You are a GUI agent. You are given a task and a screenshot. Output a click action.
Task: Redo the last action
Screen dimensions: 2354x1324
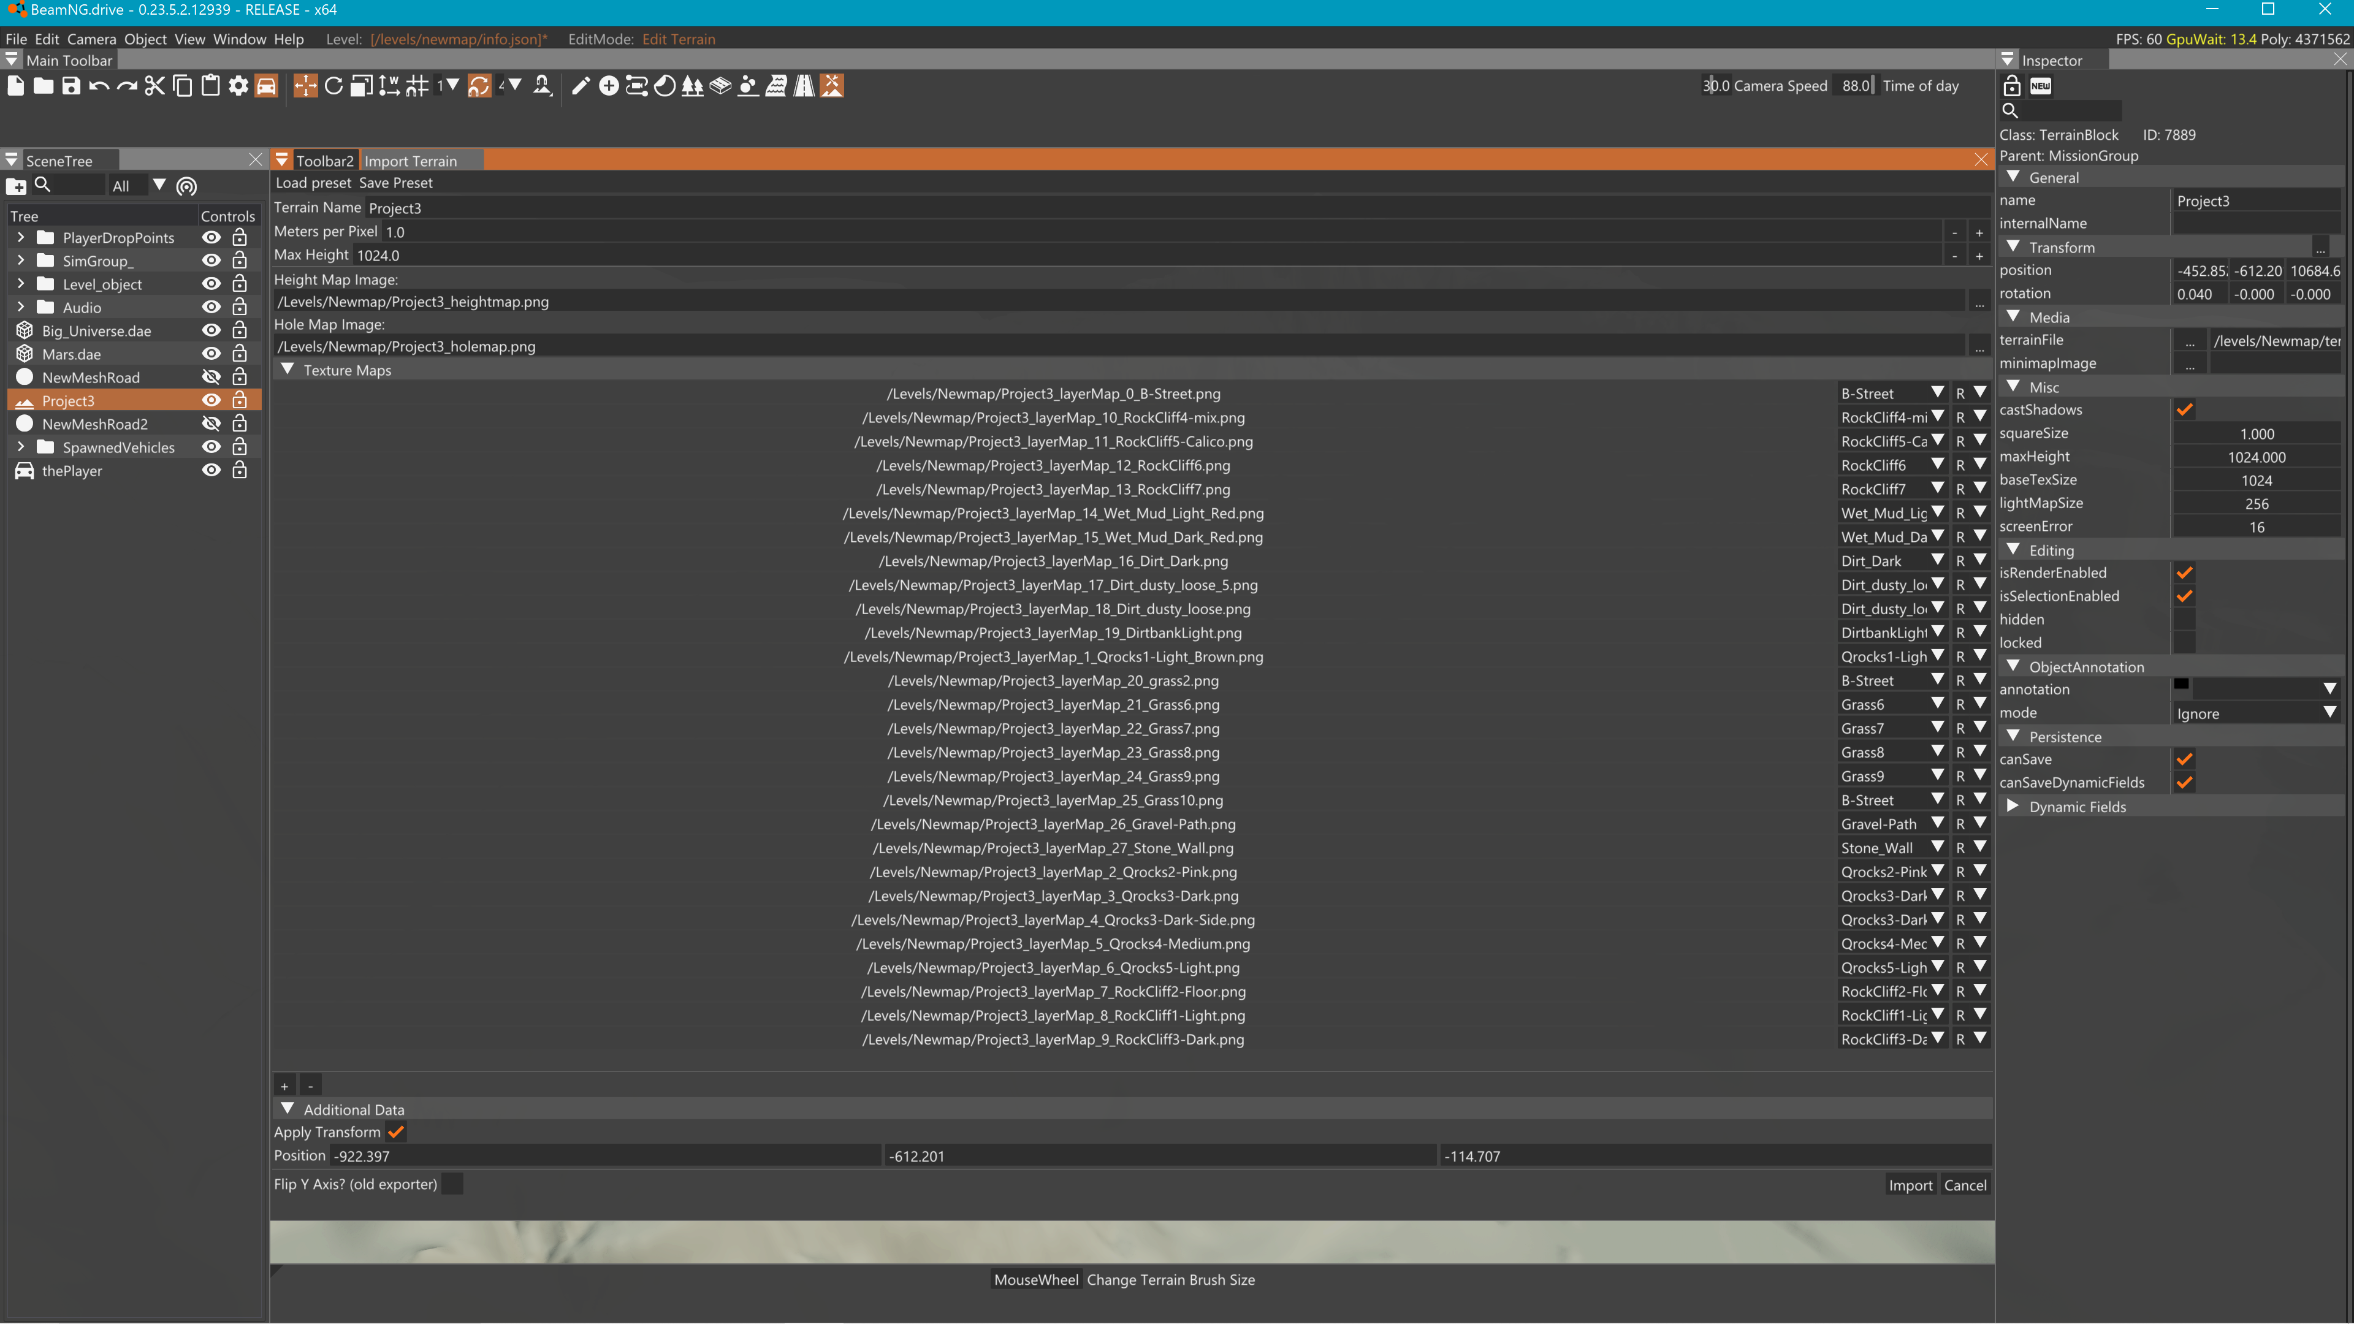[x=127, y=86]
